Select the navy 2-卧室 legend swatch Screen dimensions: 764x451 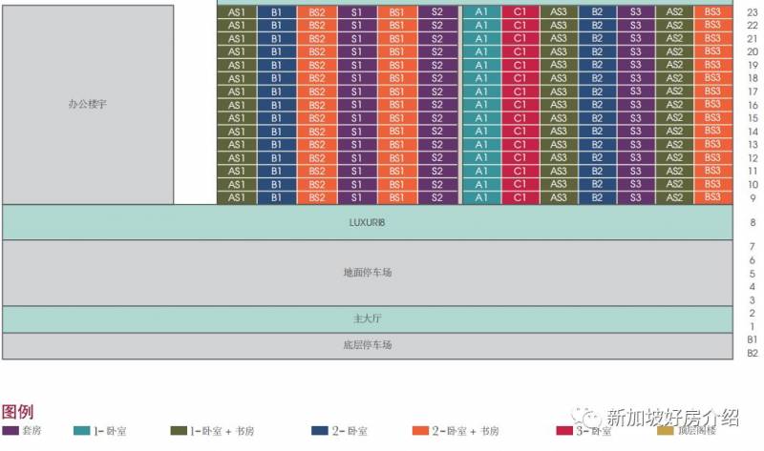coord(320,431)
